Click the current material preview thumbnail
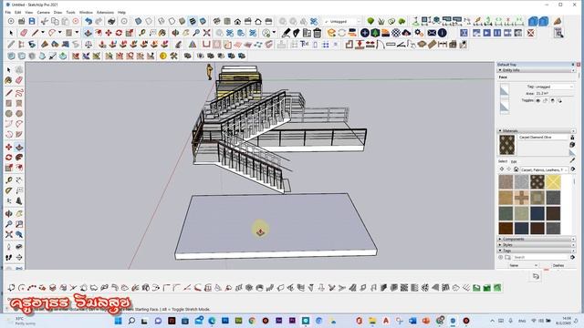 point(506,145)
